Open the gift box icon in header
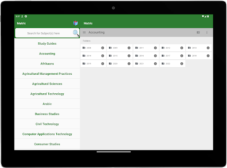The height and width of the screenshot is (168, 227). [x=75, y=23]
